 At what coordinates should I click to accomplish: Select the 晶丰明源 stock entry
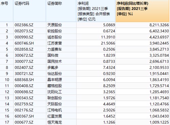point(54,80)
